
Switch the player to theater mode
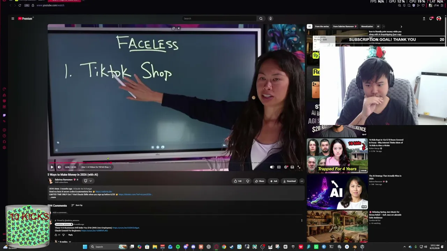coord(292,167)
